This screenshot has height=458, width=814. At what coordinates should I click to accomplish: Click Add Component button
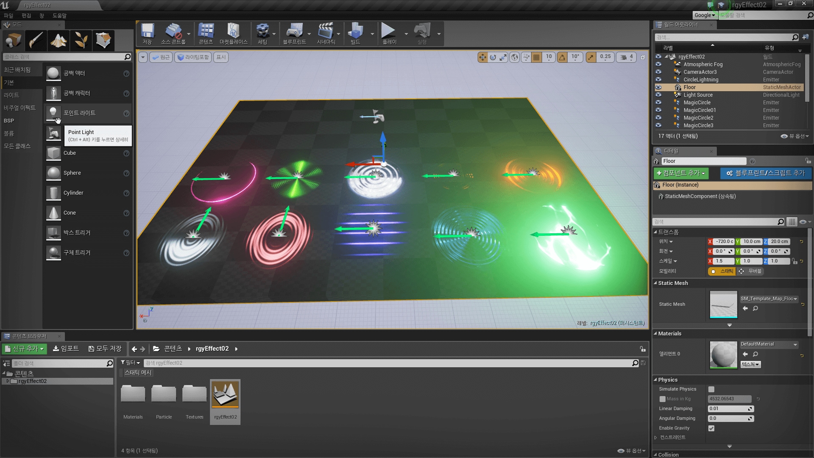(x=681, y=173)
